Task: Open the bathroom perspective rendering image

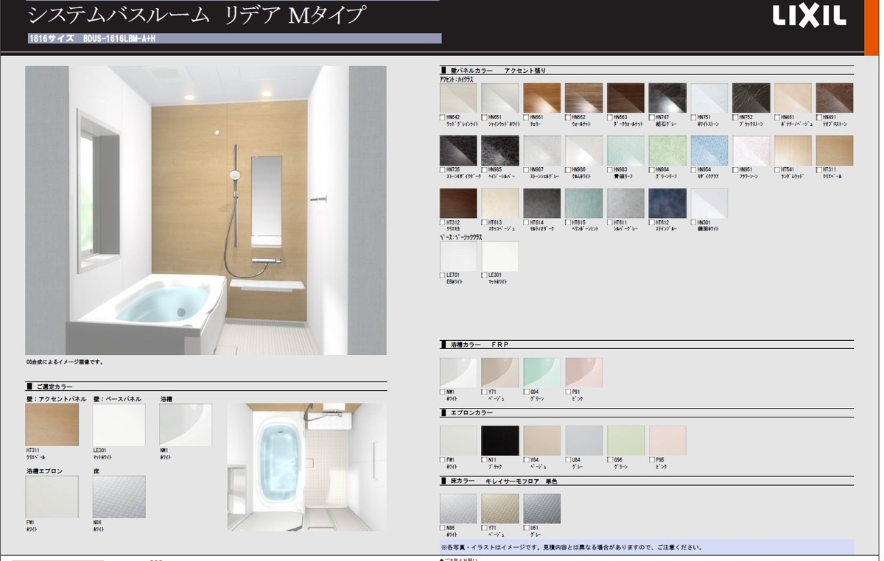Action: click(206, 211)
